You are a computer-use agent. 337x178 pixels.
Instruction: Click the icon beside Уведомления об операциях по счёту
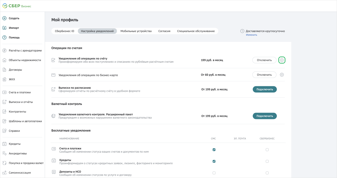click(x=53, y=60)
